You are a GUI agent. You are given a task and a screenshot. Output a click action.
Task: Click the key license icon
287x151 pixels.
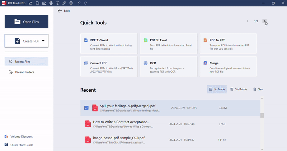coord(64,3)
